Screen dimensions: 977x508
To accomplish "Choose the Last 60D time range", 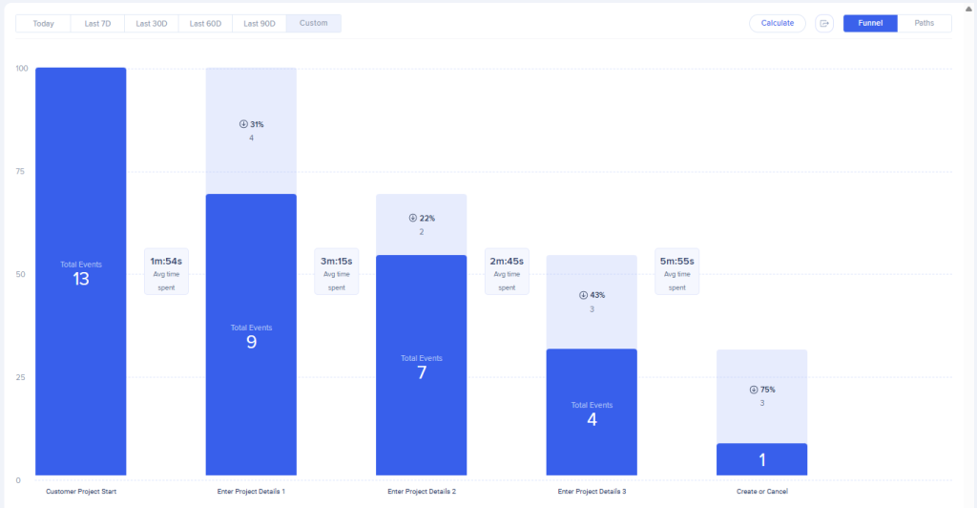I will point(204,23).
